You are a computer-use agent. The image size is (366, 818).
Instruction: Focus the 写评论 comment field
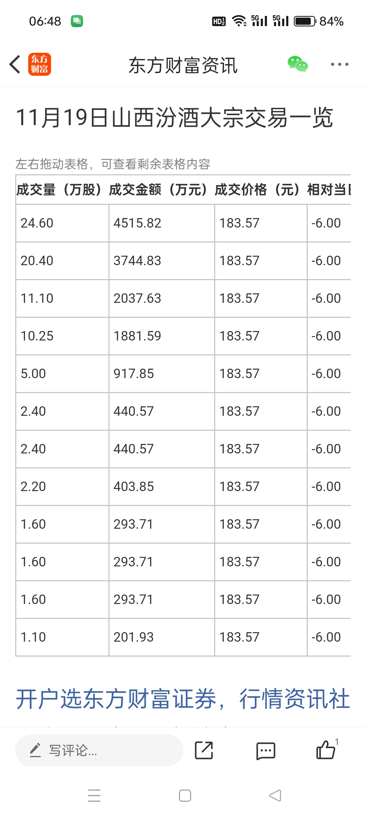(99, 750)
